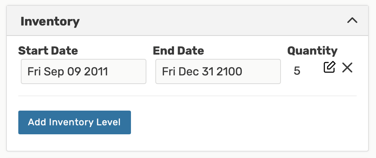Screen dimensions: 376x158
Task: Create a new inventory level entry
Action: coord(74,122)
